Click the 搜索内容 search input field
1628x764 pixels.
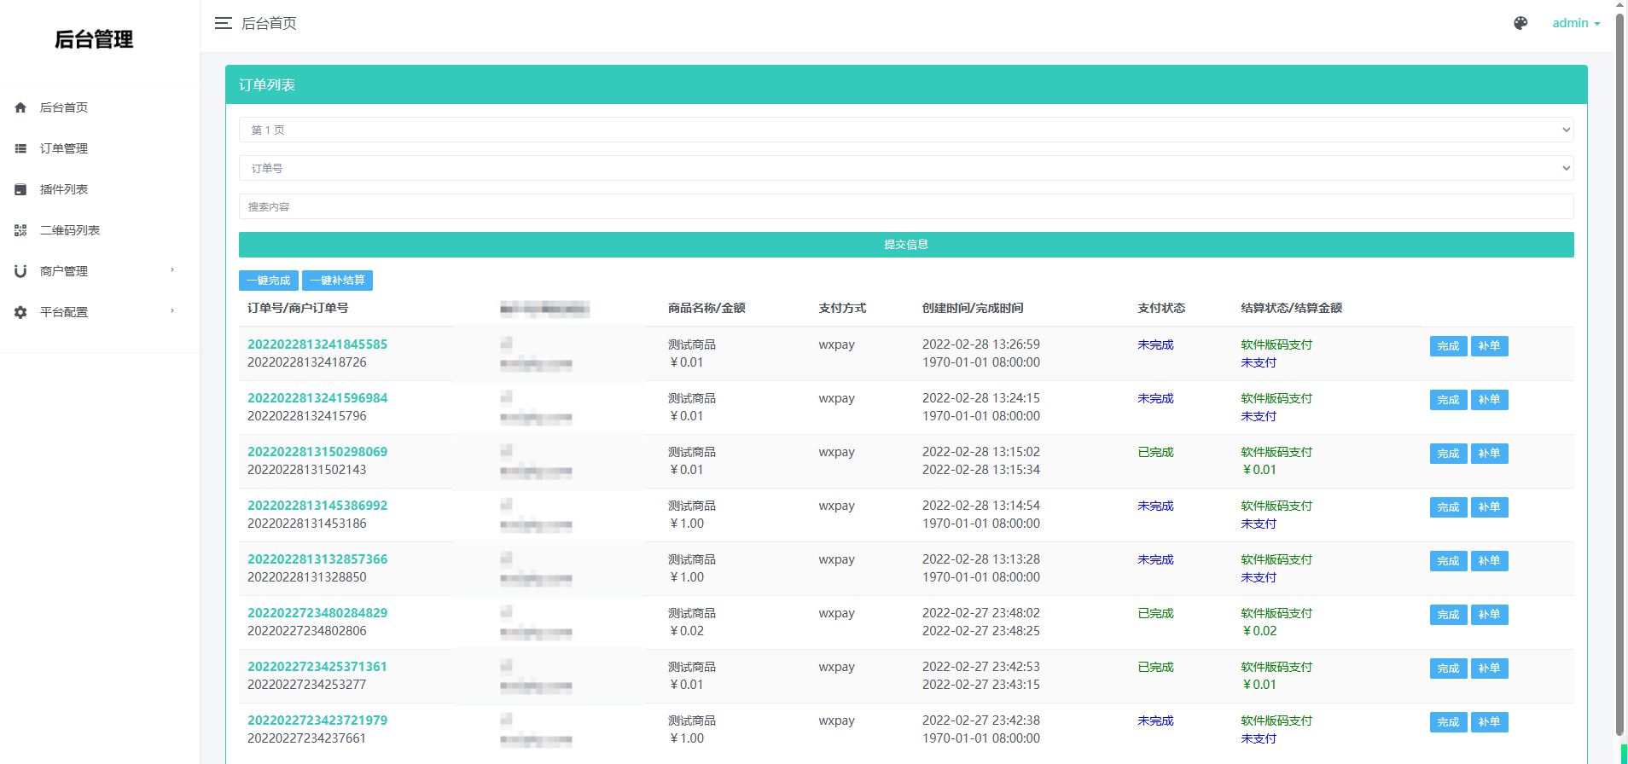point(906,206)
